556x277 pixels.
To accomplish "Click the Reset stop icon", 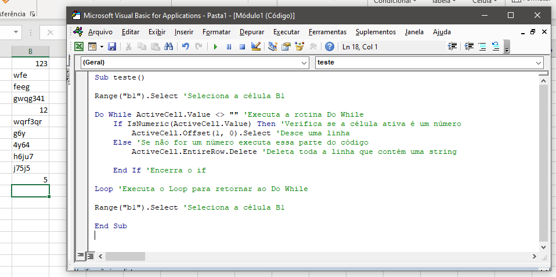I will pyautogui.click(x=242, y=46).
